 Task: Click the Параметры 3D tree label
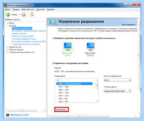(15, 47)
